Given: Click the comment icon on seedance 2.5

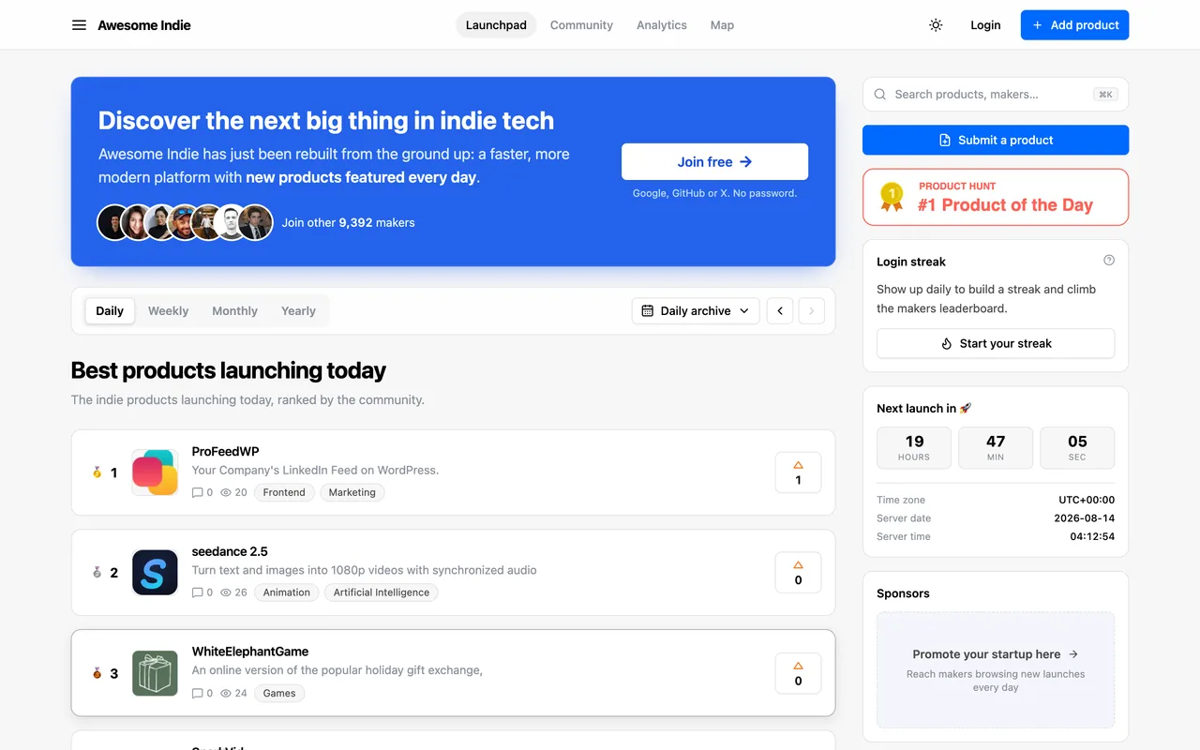Looking at the screenshot, I should tap(197, 592).
